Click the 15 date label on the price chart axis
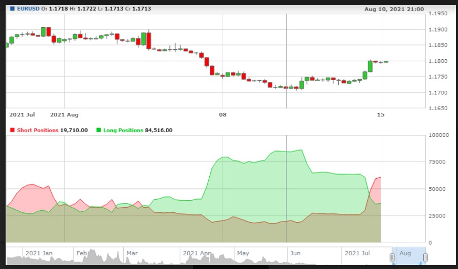Screen dimensions: 458x269 click(x=380, y=115)
